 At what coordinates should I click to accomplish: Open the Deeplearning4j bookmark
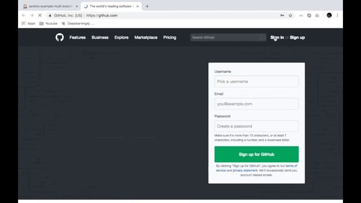pyautogui.click(x=78, y=24)
